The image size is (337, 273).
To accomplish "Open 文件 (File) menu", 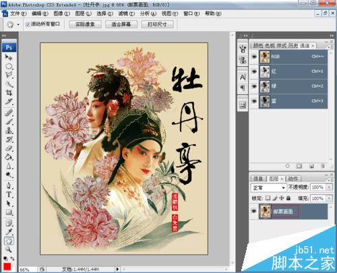I will [18, 13].
